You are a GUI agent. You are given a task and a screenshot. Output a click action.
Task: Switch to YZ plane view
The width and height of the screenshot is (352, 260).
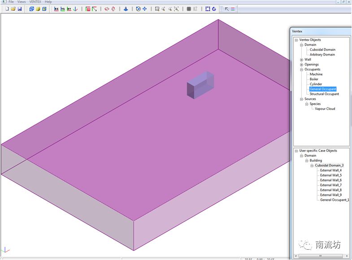pos(63,9)
